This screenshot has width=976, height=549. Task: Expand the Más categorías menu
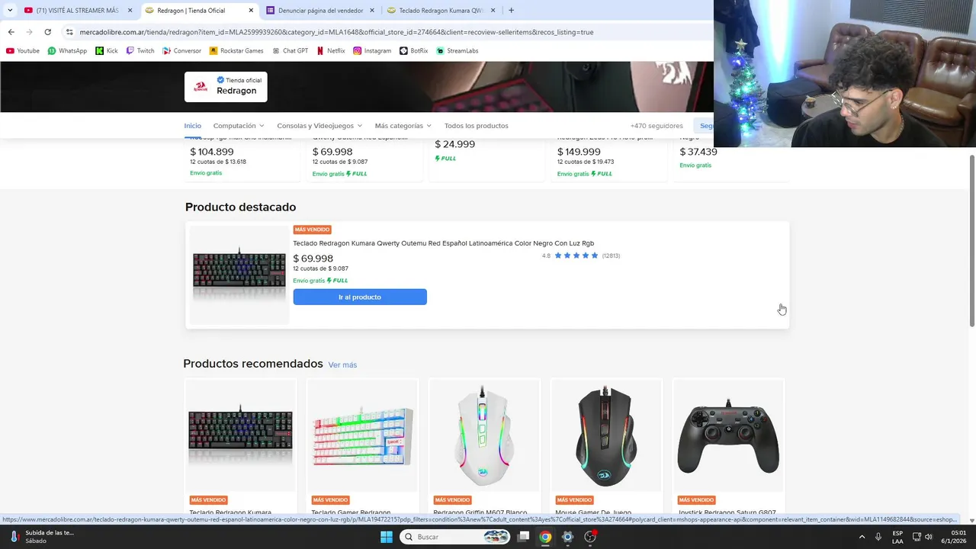click(x=403, y=126)
